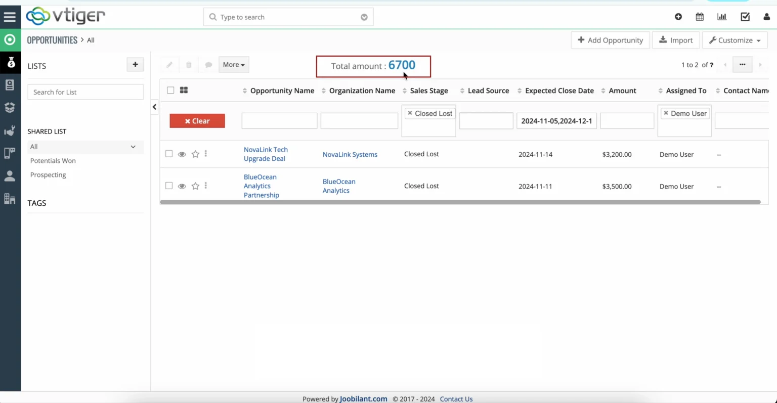Image resolution: width=777 pixels, height=403 pixels.
Task: Open the hamburger menu icon at top left
Action: coord(10,16)
